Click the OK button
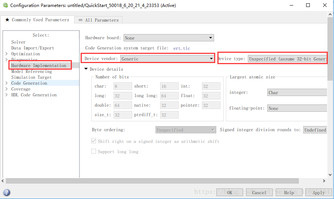The width and height of the screenshot is (334, 199). coord(230,192)
